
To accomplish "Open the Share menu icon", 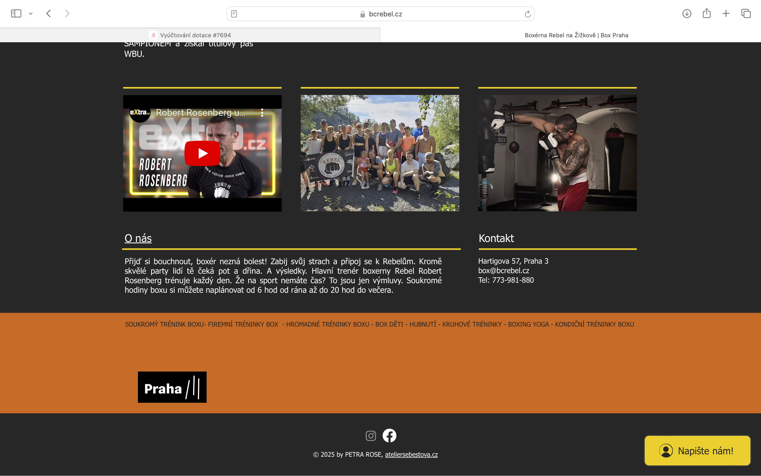I will (x=706, y=13).
